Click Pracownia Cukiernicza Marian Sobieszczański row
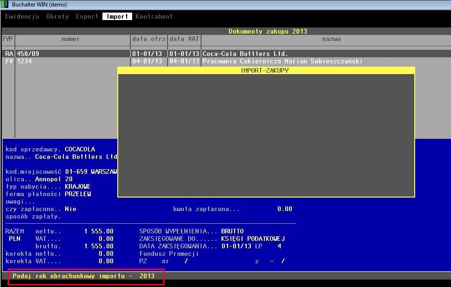The width and height of the screenshot is (451, 287). (283, 61)
